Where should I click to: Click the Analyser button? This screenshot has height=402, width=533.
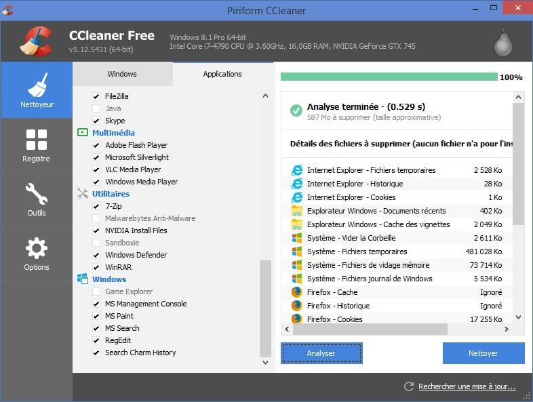click(321, 353)
